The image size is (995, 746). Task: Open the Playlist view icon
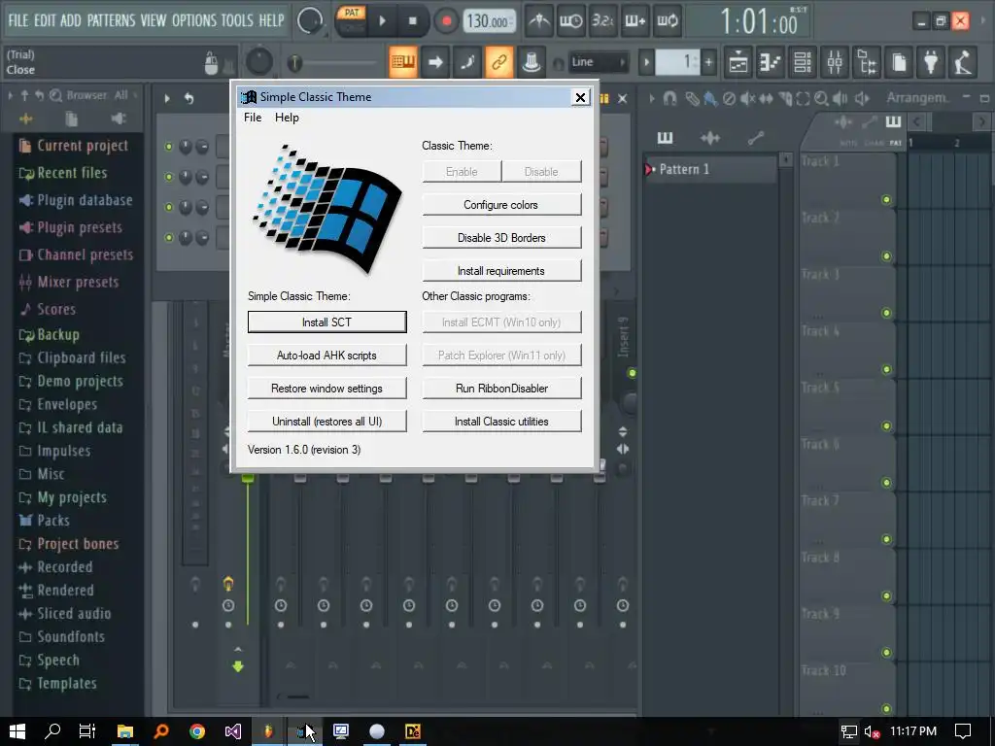738,62
